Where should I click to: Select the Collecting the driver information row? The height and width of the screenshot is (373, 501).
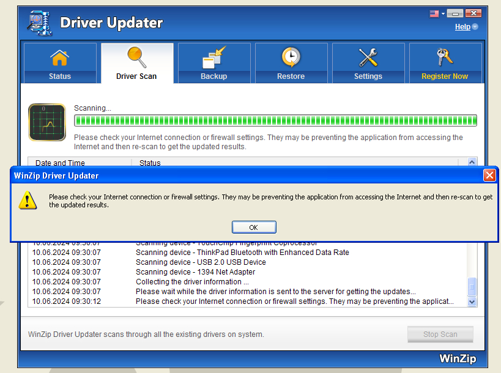pos(248,282)
